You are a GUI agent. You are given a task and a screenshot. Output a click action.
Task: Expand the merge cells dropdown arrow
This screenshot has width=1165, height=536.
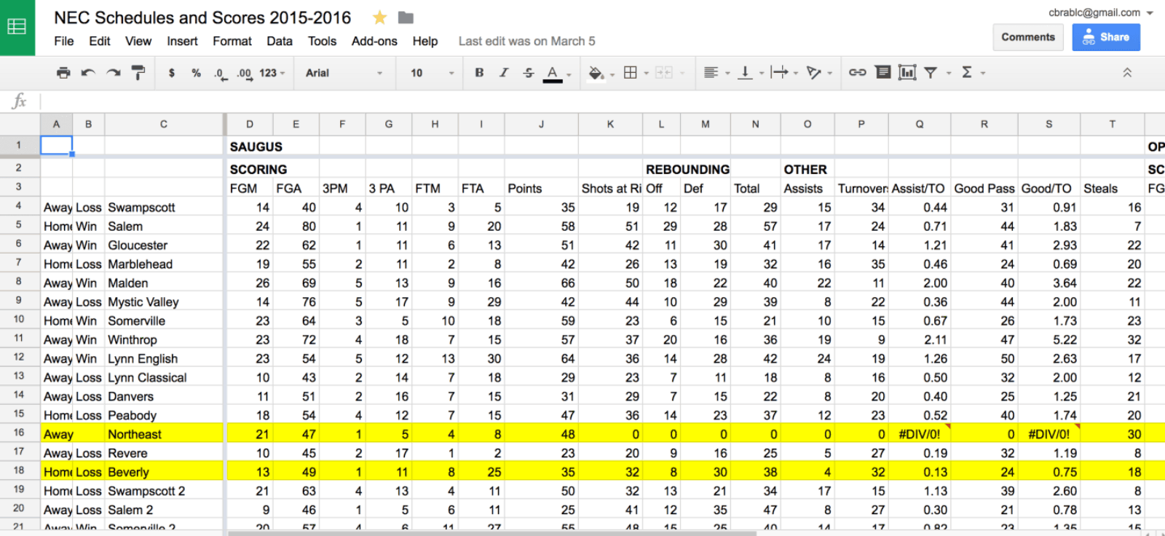click(x=682, y=74)
